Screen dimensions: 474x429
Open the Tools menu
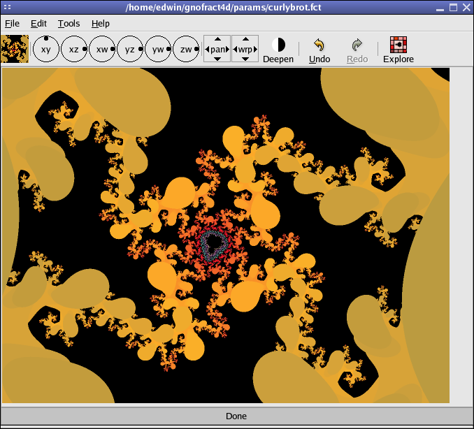(69, 24)
